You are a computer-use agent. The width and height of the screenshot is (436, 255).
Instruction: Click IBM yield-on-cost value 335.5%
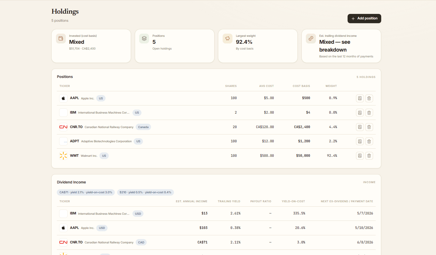pos(299,213)
